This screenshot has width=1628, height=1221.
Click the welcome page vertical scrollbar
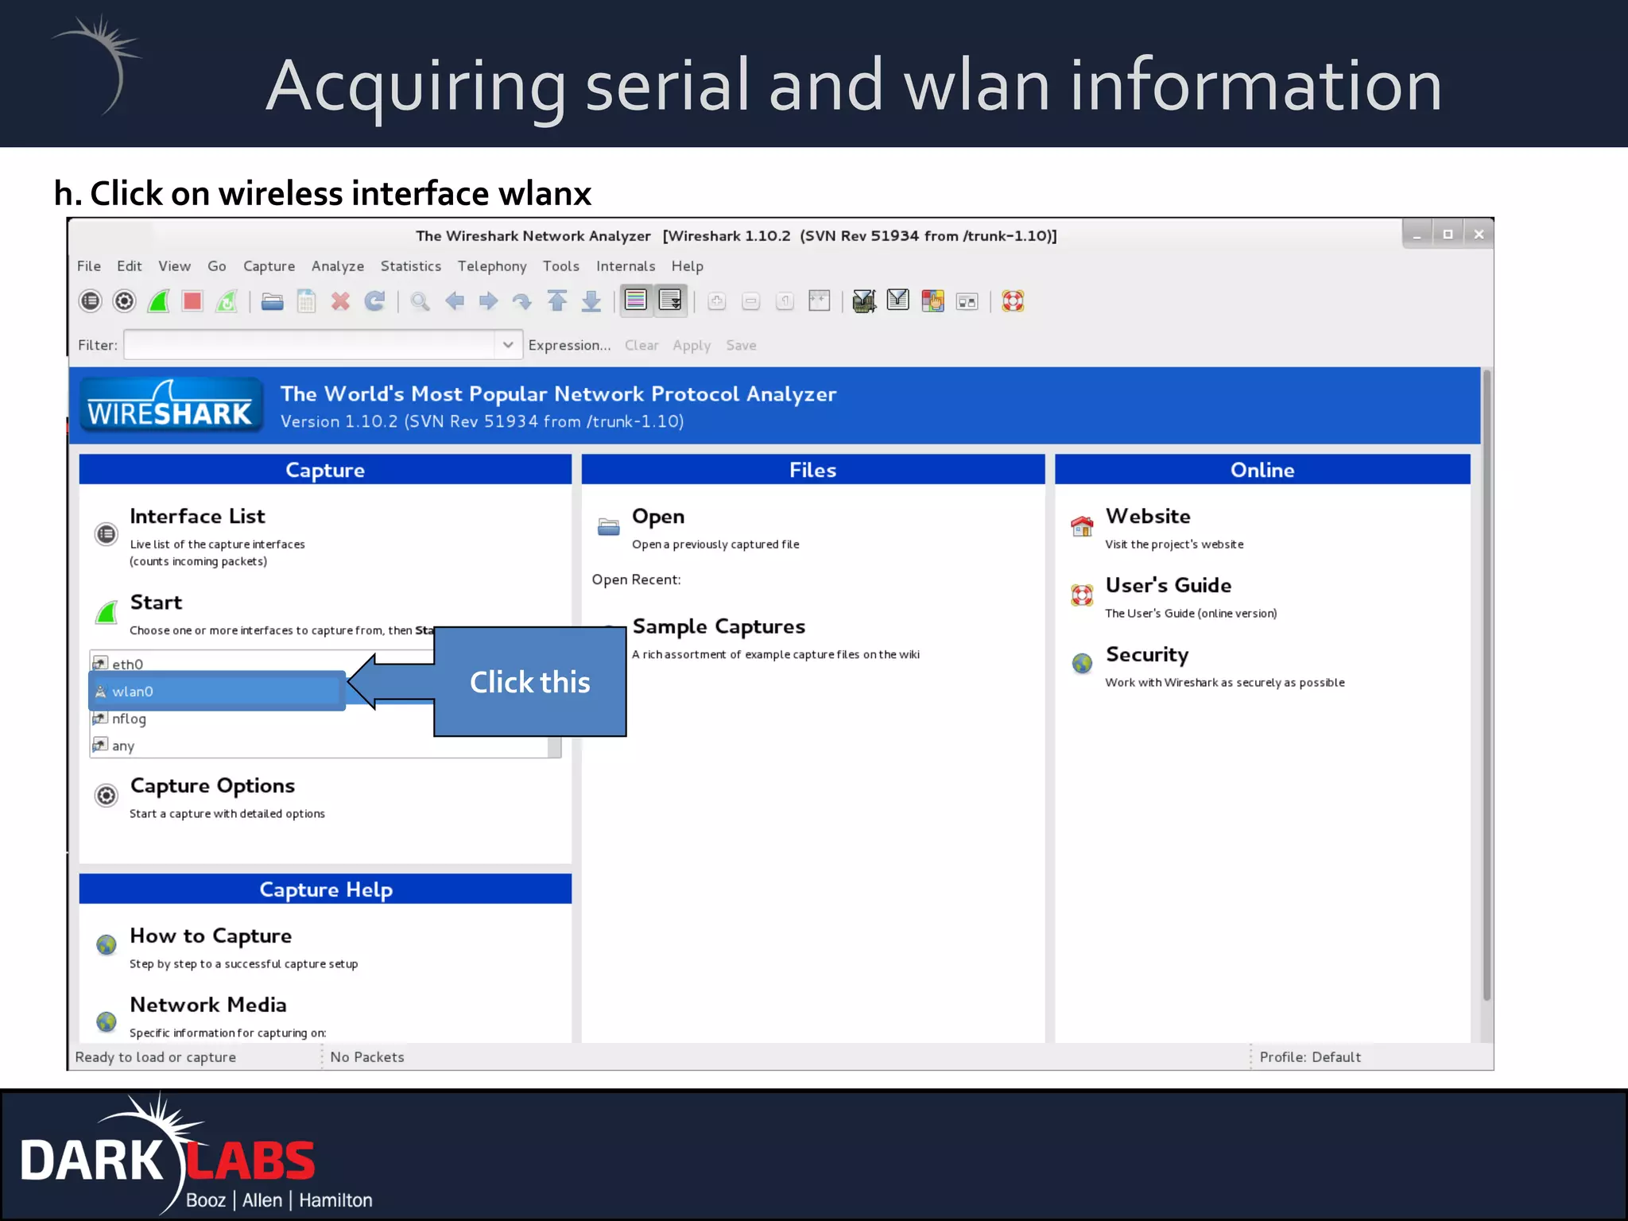click(1487, 685)
